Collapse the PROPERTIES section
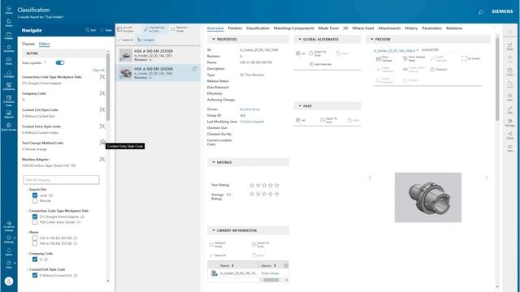Viewport: 520px width, 292px height. click(x=214, y=39)
